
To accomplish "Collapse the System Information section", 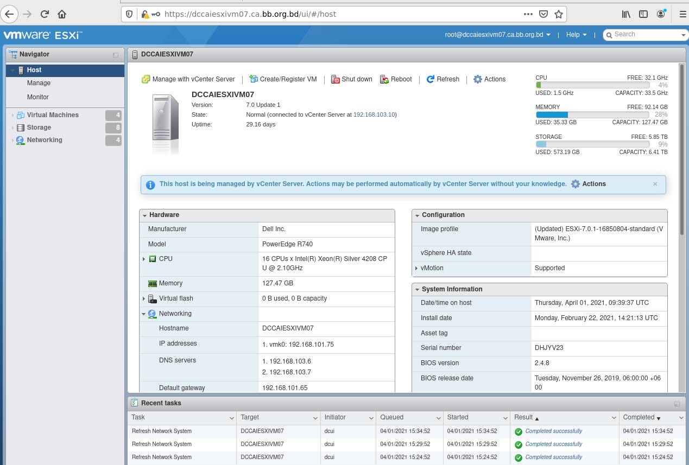I will pos(418,290).
